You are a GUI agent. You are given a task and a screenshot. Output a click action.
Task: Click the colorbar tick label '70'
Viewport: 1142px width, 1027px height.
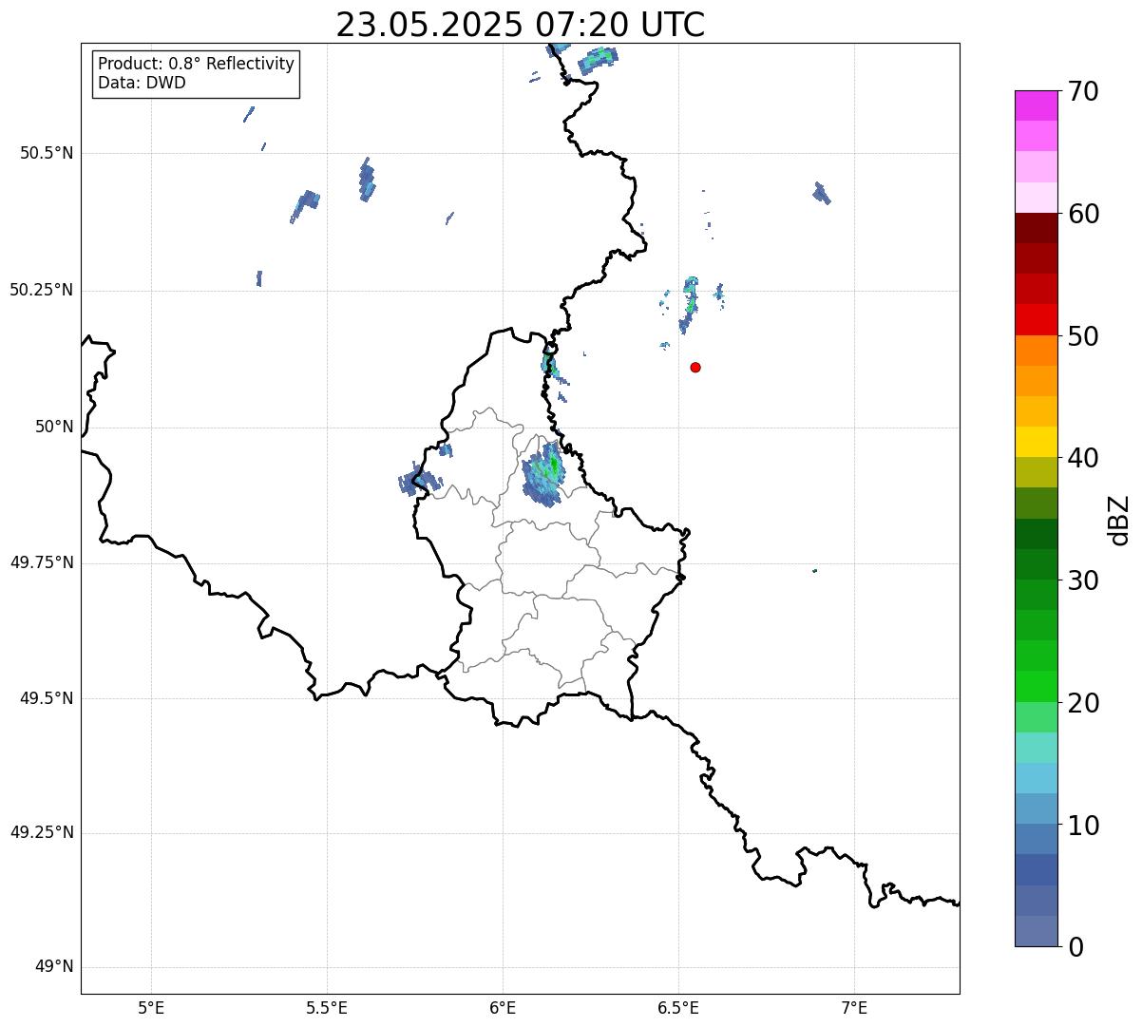click(1083, 91)
